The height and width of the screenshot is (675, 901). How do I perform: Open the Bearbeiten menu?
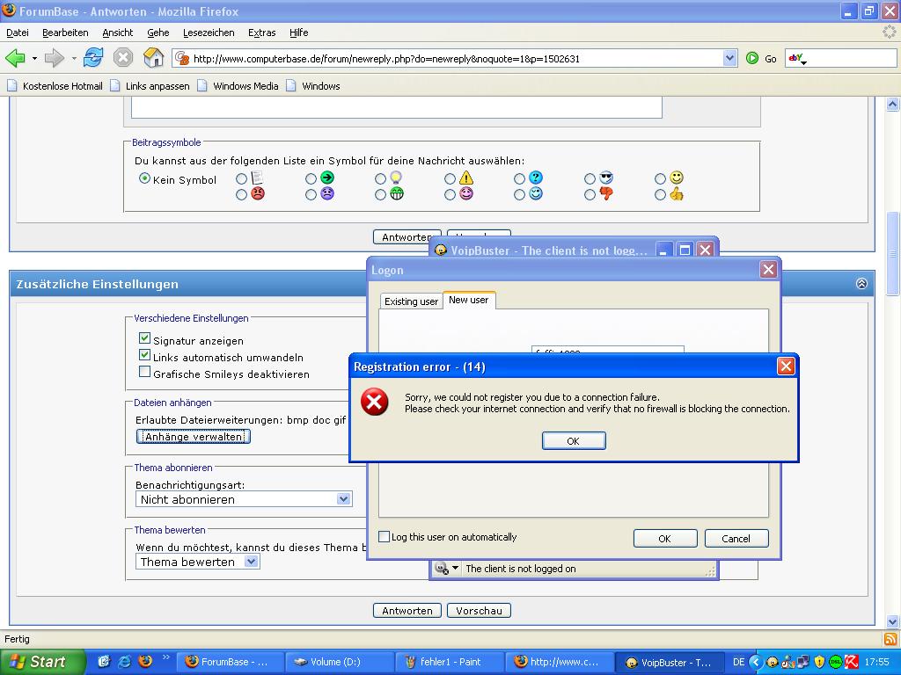tap(65, 33)
